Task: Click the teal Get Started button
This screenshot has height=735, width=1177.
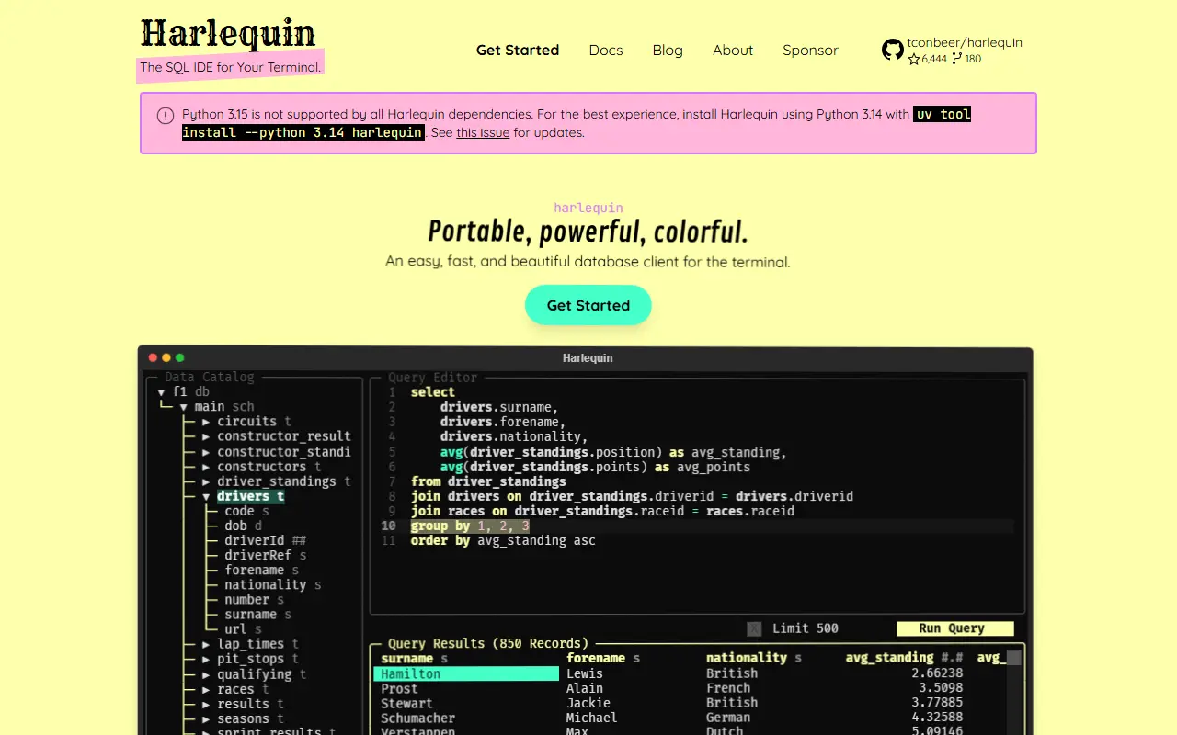Action: [588, 305]
